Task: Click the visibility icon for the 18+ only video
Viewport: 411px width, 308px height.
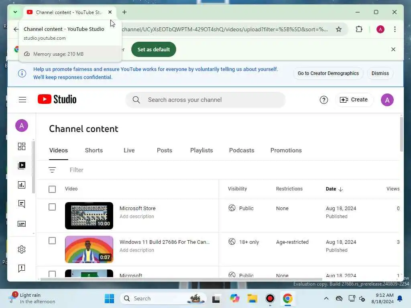Action: 232,241
